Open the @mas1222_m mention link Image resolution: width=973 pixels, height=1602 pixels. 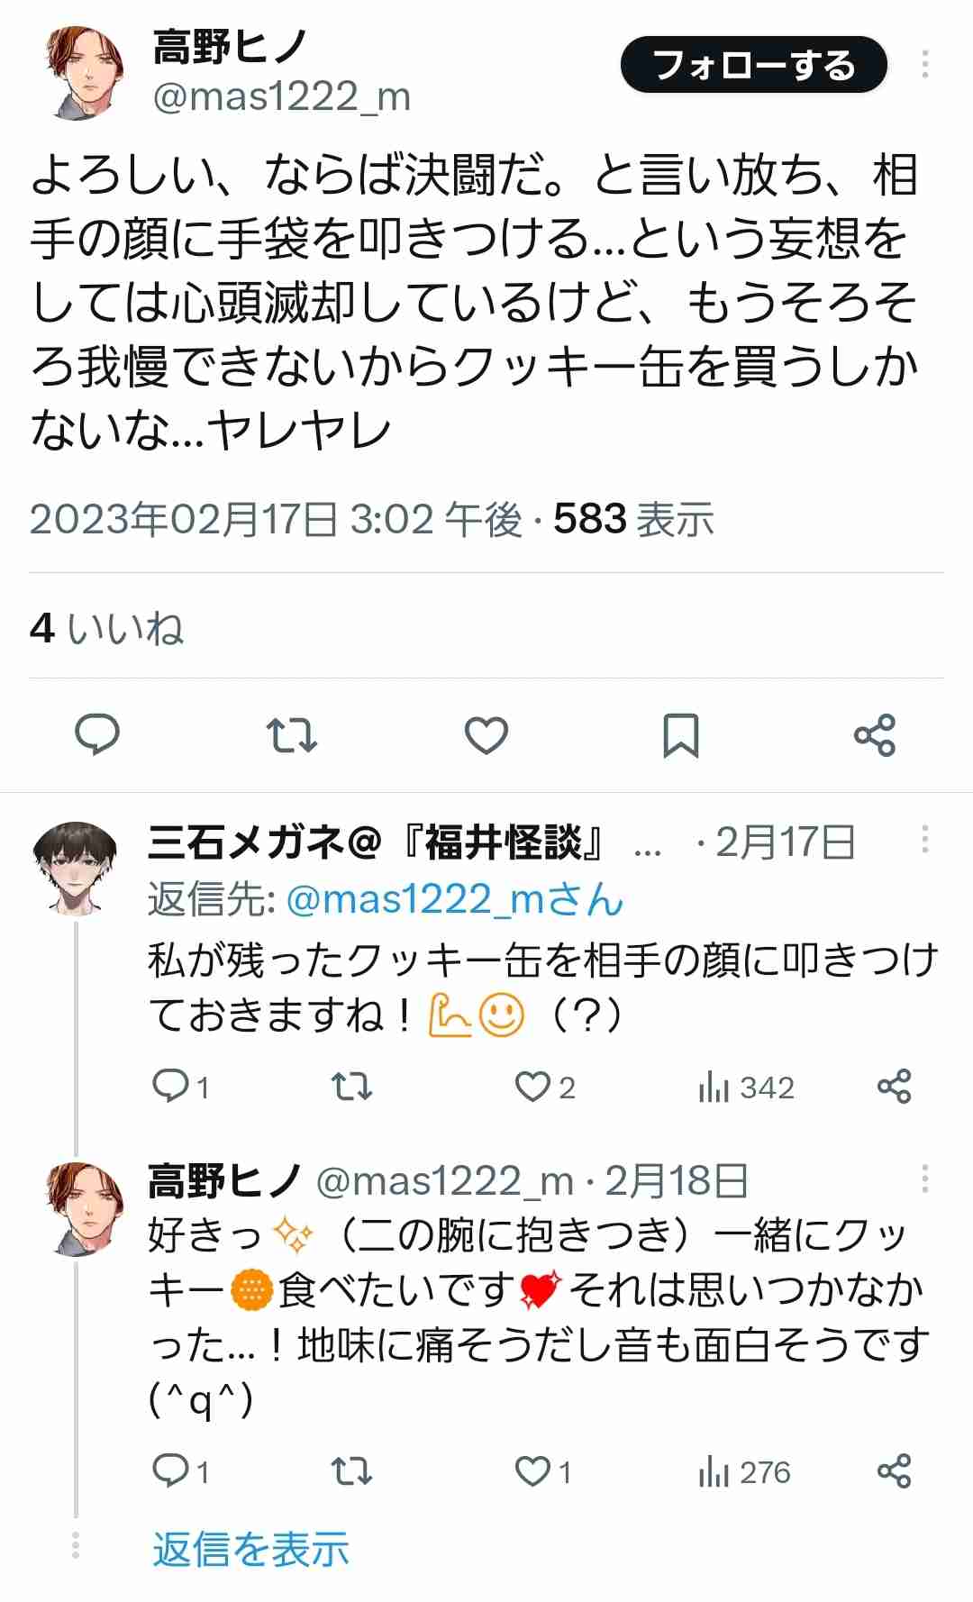(454, 899)
